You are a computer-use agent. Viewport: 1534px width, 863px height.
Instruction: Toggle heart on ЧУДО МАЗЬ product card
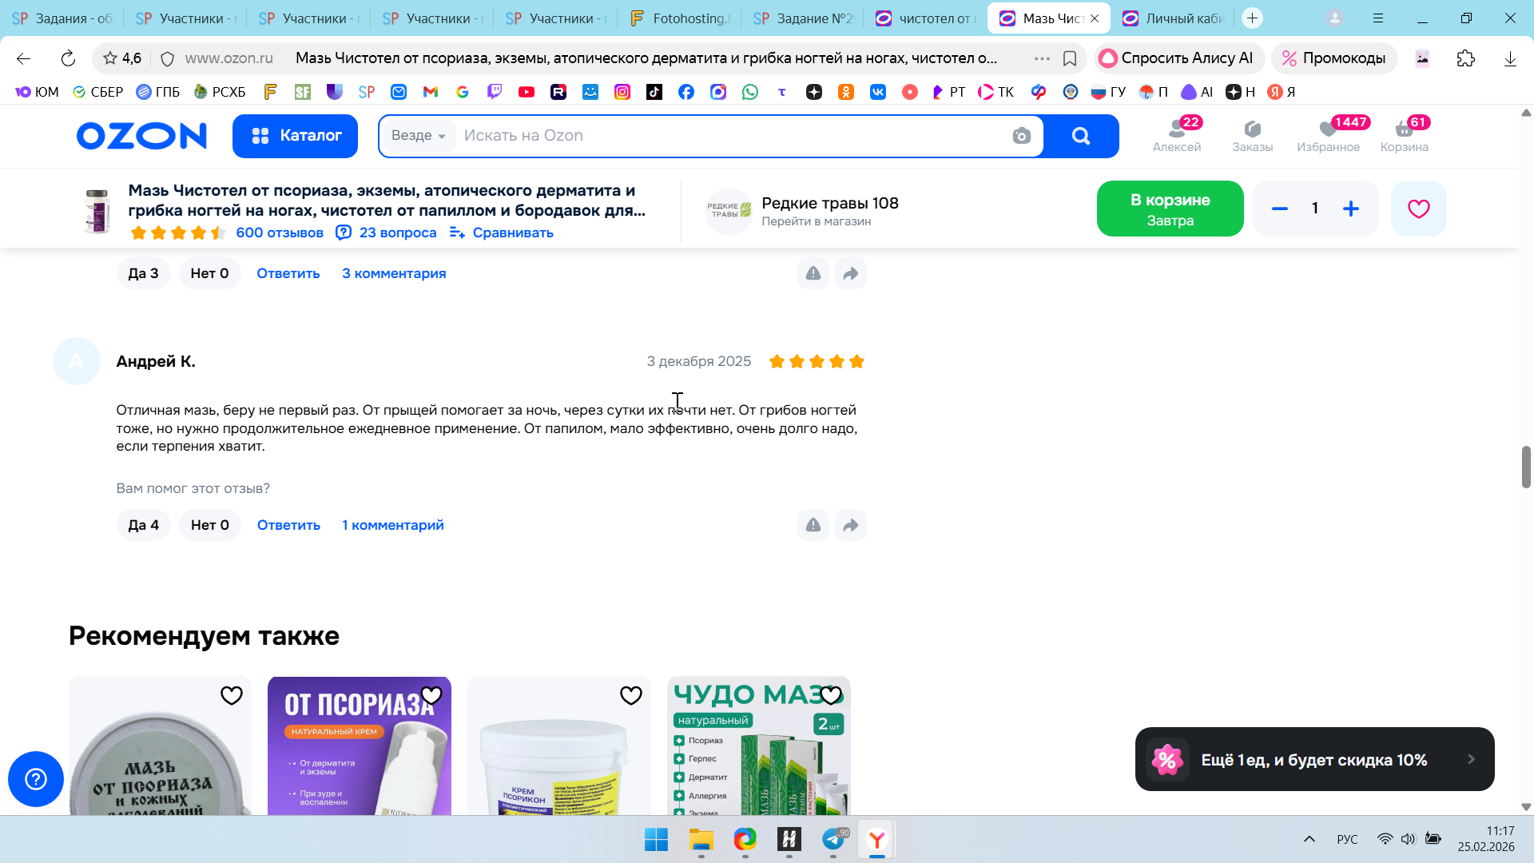[x=830, y=695]
